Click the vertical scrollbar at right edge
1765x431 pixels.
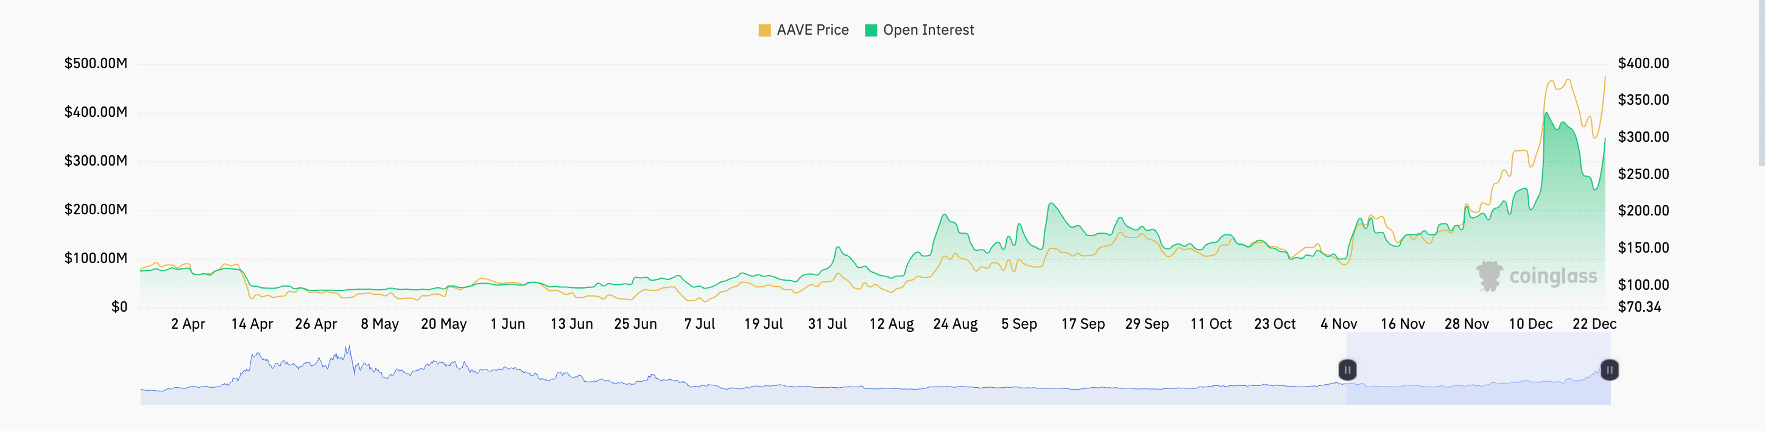(x=1761, y=82)
